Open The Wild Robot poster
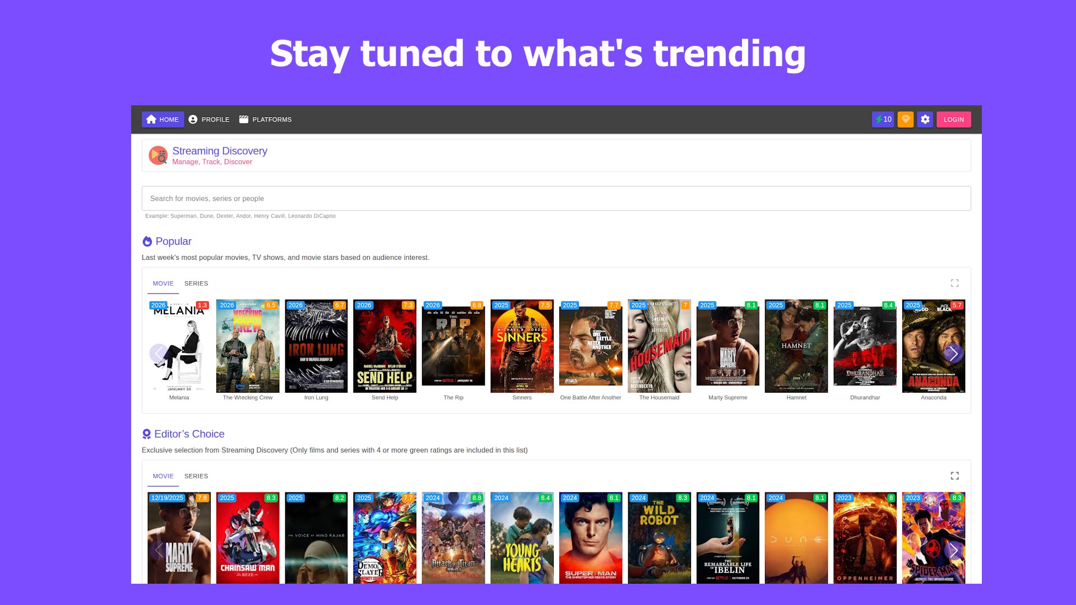This screenshot has height=605, width=1076. click(x=659, y=538)
